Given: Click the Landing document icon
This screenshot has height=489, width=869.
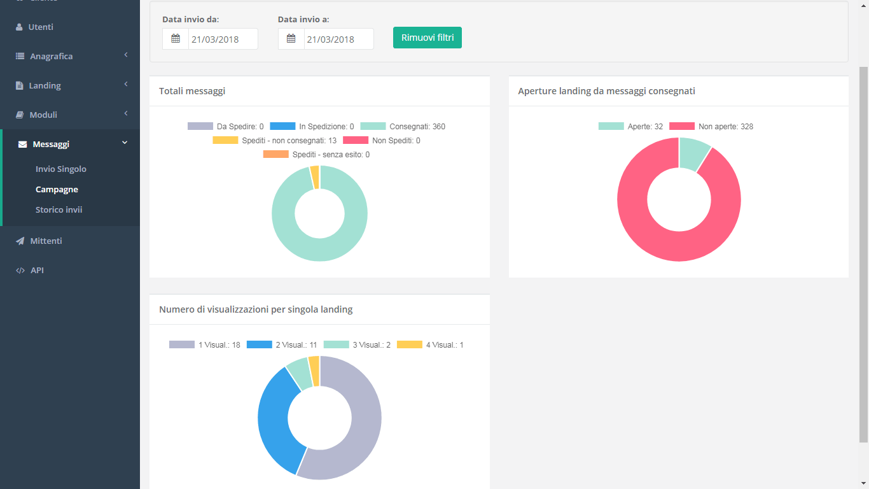Looking at the screenshot, I should point(19,86).
